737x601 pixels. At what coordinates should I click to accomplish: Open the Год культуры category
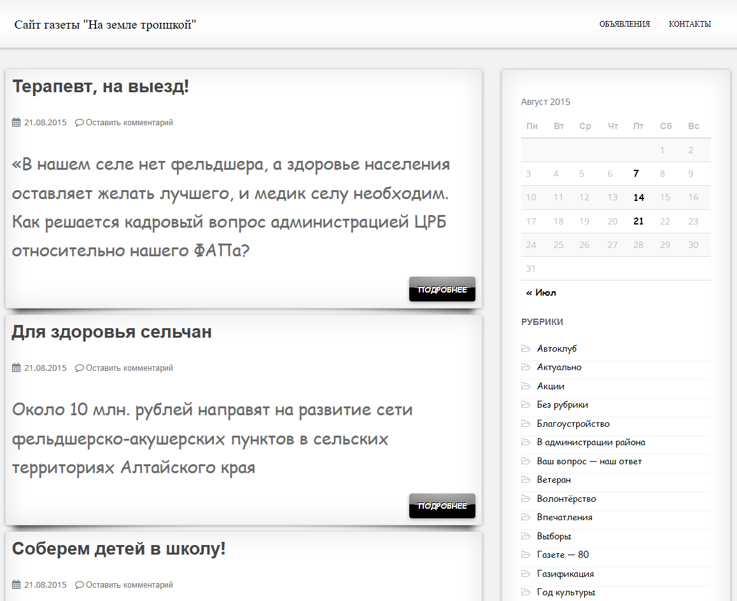coord(566,593)
